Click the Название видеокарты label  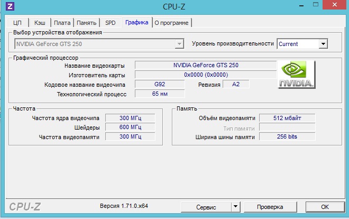pyautogui.click(x=95, y=66)
